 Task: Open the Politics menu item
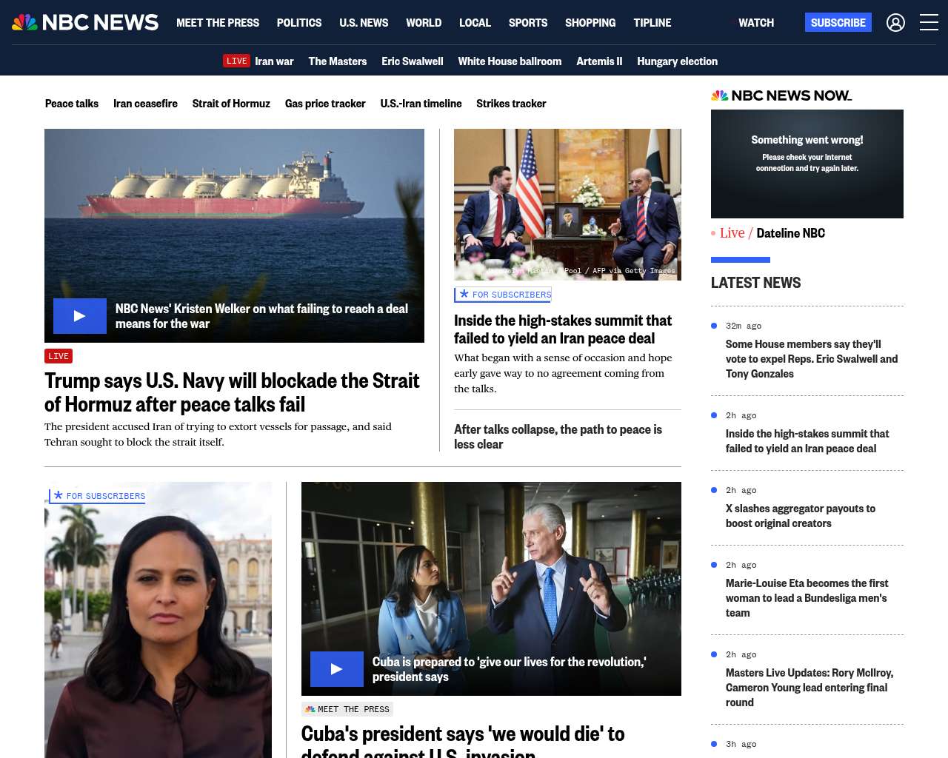[299, 23]
